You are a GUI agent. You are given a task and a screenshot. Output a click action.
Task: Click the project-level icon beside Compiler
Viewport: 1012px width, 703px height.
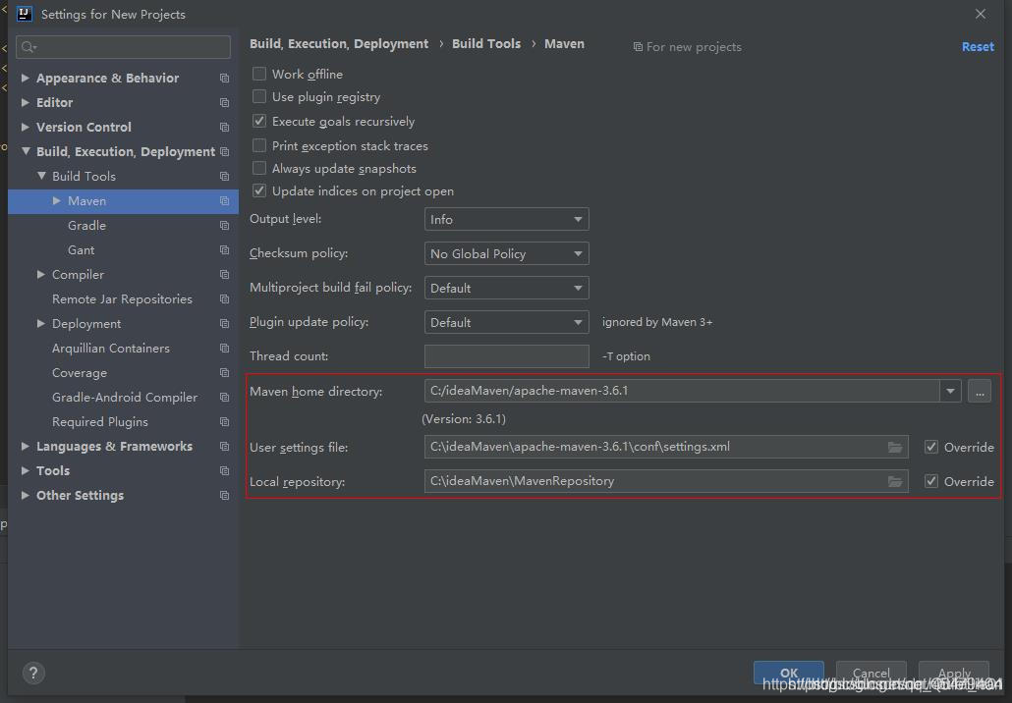coord(225,274)
